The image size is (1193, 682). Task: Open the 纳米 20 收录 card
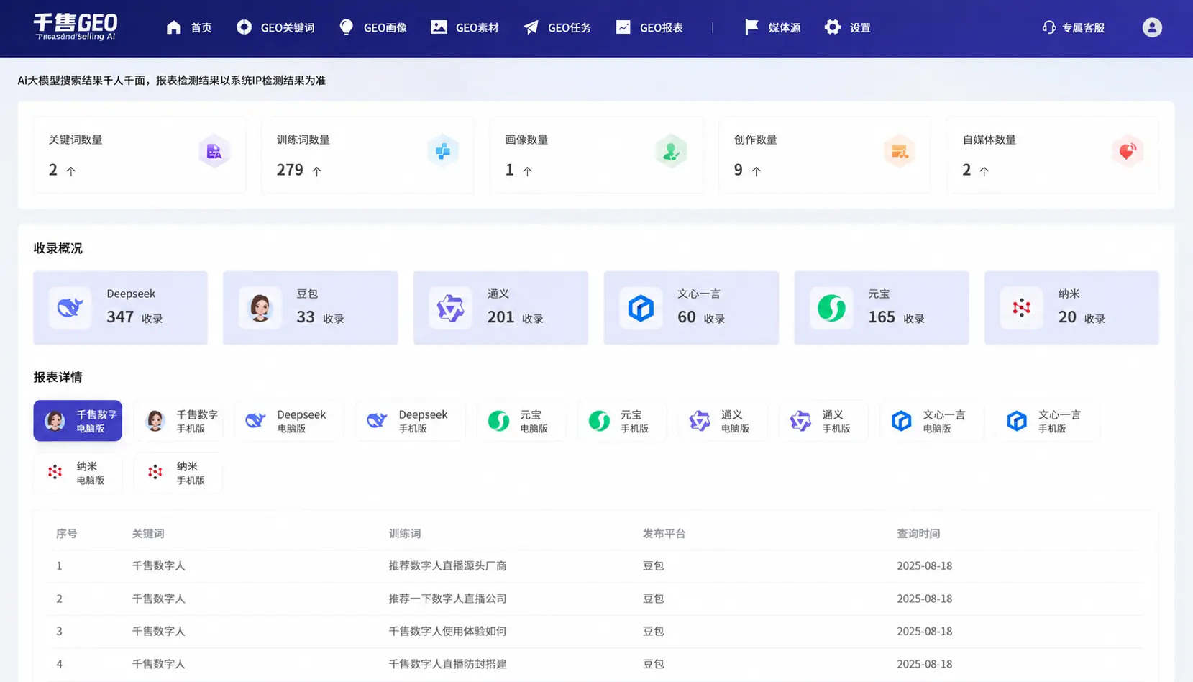pyautogui.click(x=1071, y=308)
